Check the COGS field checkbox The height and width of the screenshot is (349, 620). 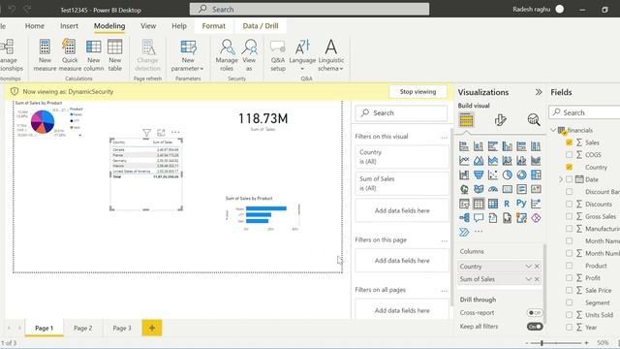[569, 155]
